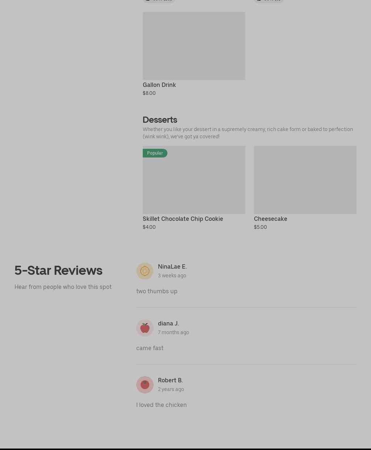Image resolution: width=371 pixels, height=450 pixels.
Task: Click the $5.00 Cheesecake price
Action: point(260,227)
